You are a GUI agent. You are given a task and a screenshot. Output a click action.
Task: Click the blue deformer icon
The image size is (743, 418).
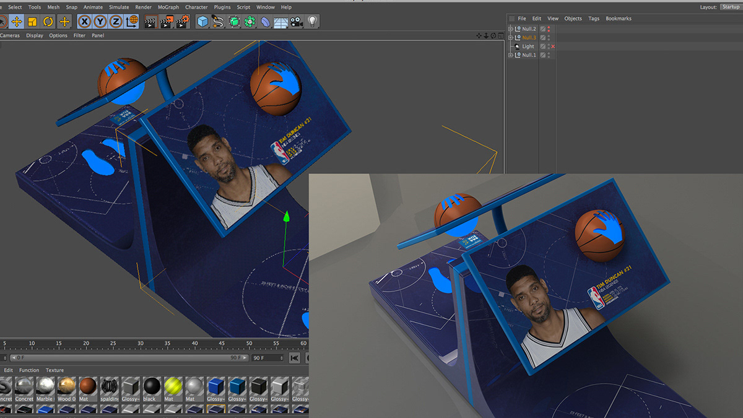point(266,22)
